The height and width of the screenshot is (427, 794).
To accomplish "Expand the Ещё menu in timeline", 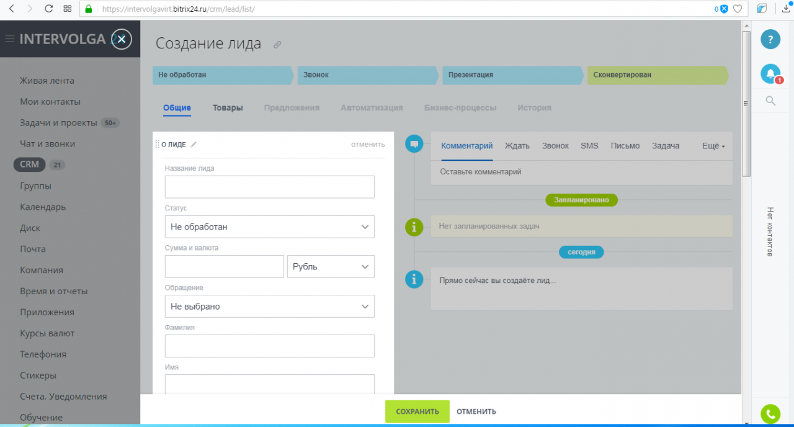I will coord(713,146).
